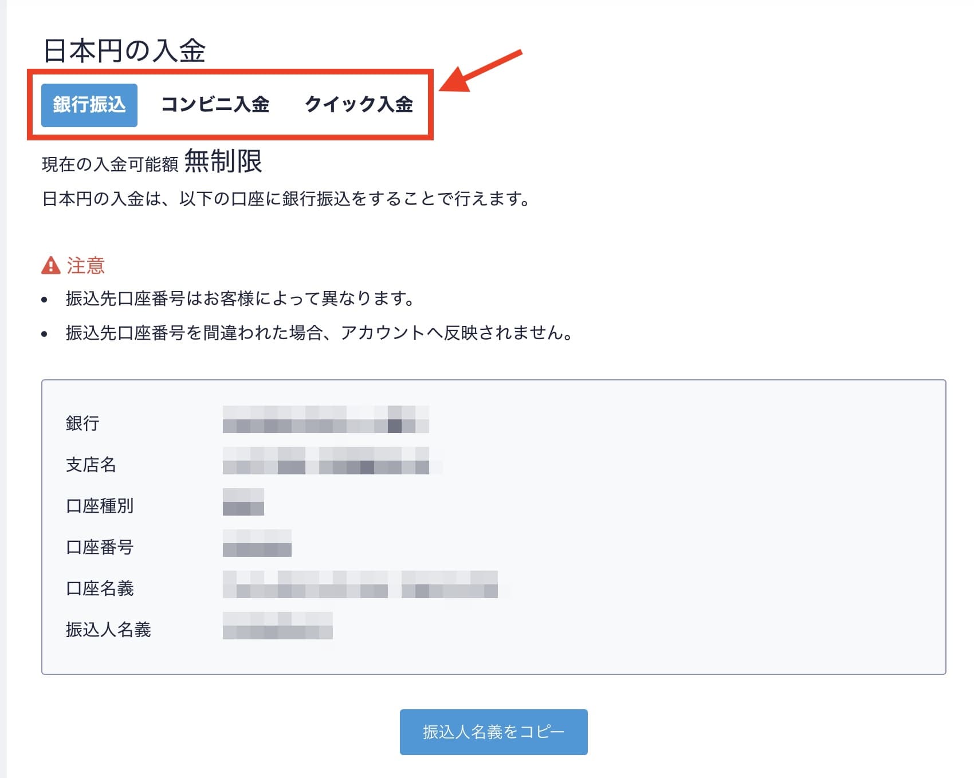Click the note 振込先口座番号はお客様によって異なります
This screenshot has width=974, height=778.
coord(240,298)
